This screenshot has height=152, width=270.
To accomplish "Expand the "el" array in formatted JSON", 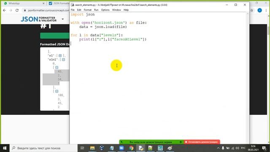I will tap(60, 55).
